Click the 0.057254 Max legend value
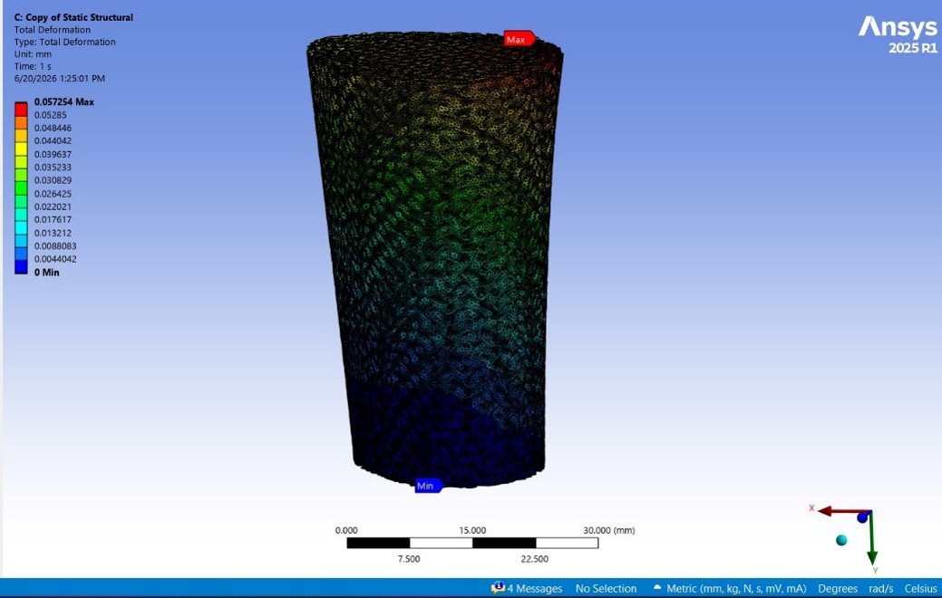Screen dimensions: 942x598 click(x=63, y=102)
